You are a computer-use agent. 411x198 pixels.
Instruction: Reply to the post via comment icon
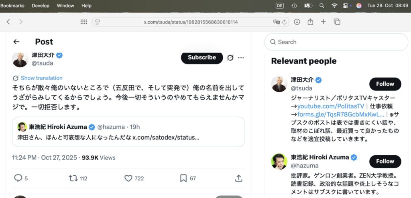coord(18,178)
